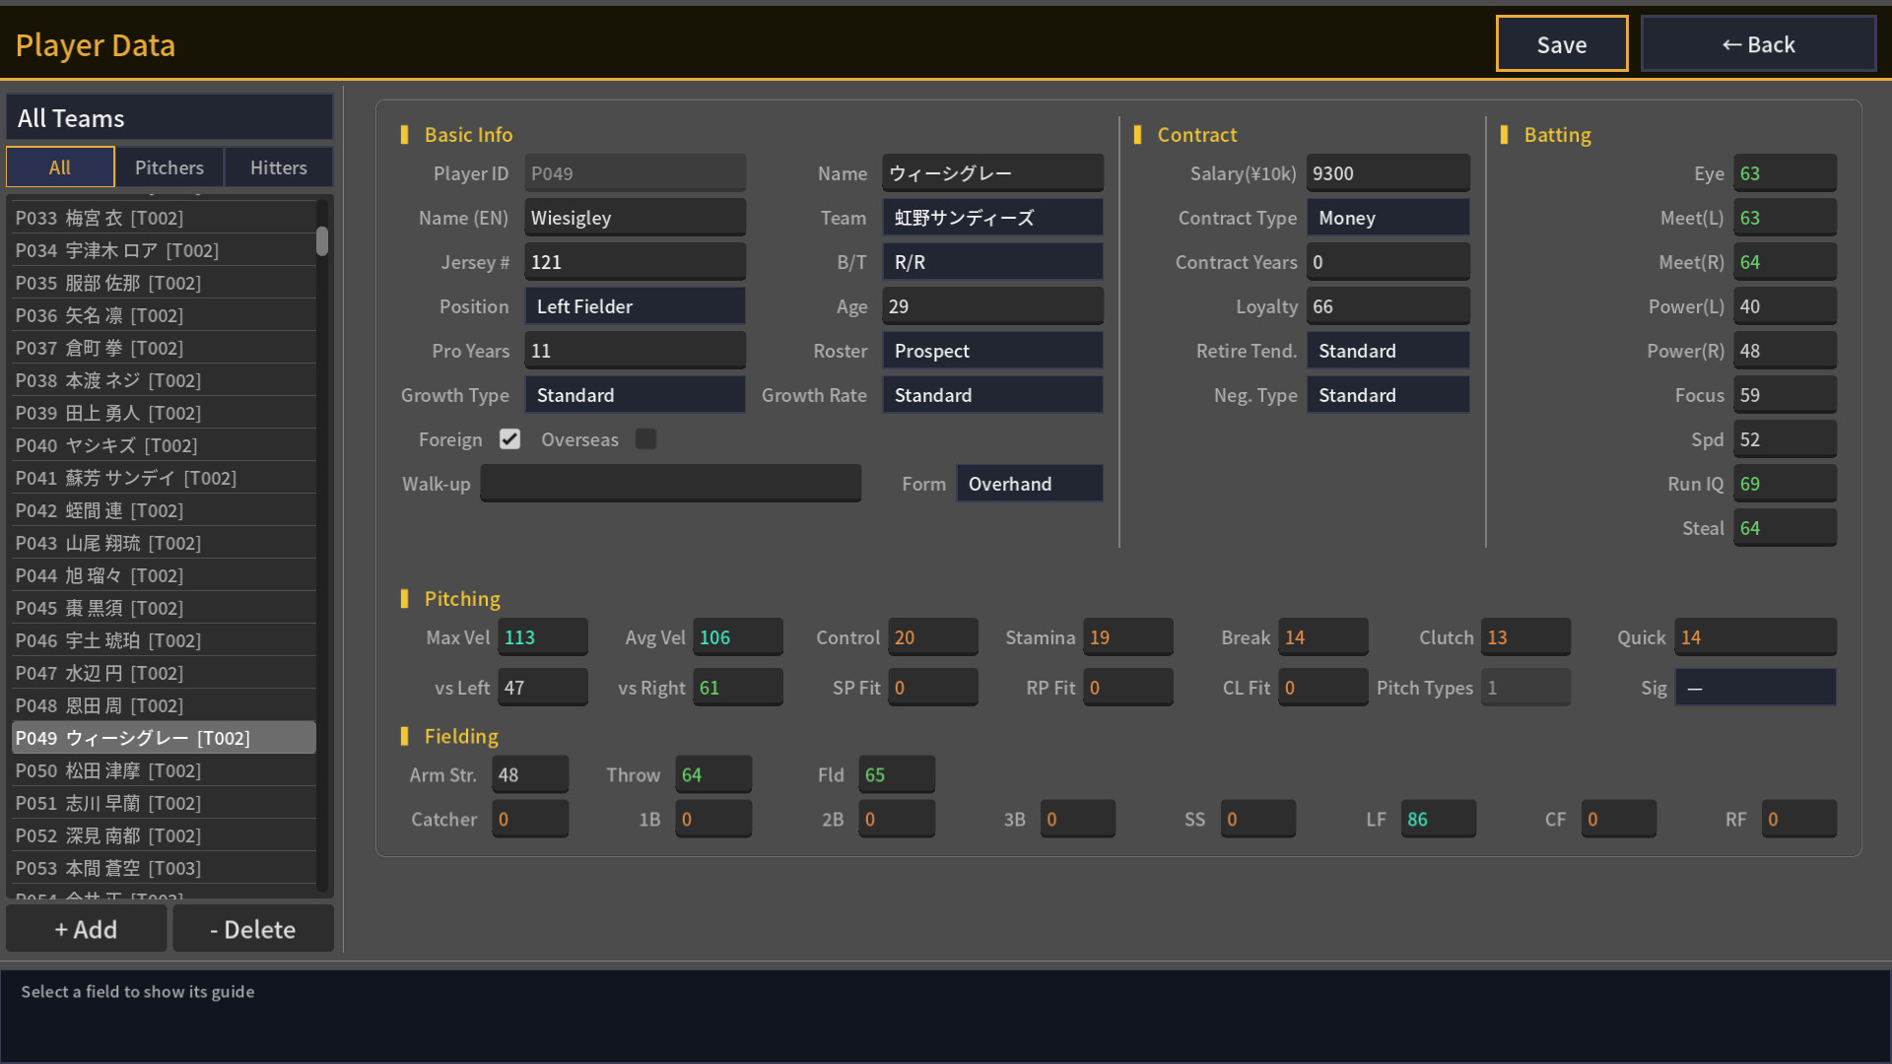Edit the Eye batting value
Screen dimensions: 1892x1064
point(1785,173)
